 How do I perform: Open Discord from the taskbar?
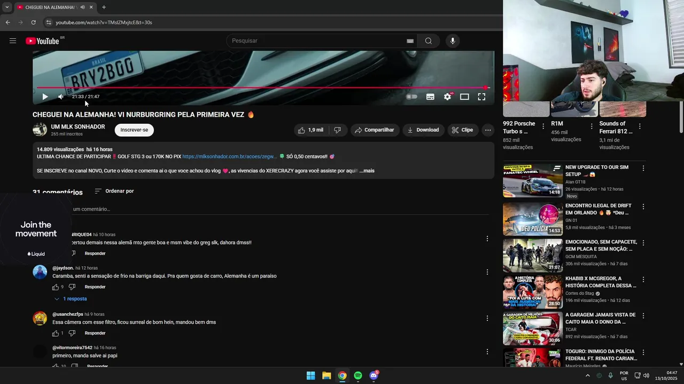tap(374, 375)
